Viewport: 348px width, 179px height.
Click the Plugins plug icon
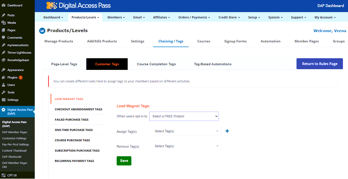3,78
